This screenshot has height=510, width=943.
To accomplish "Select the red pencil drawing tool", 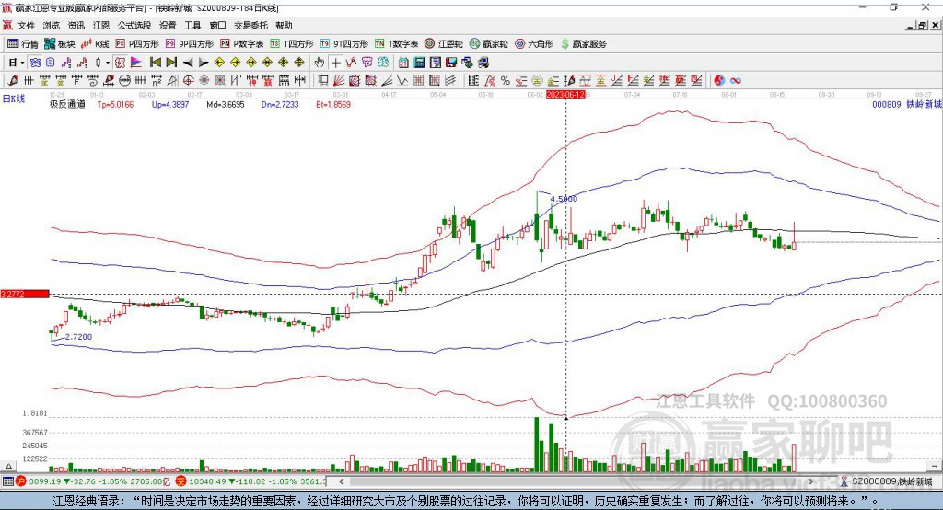I will [13, 81].
